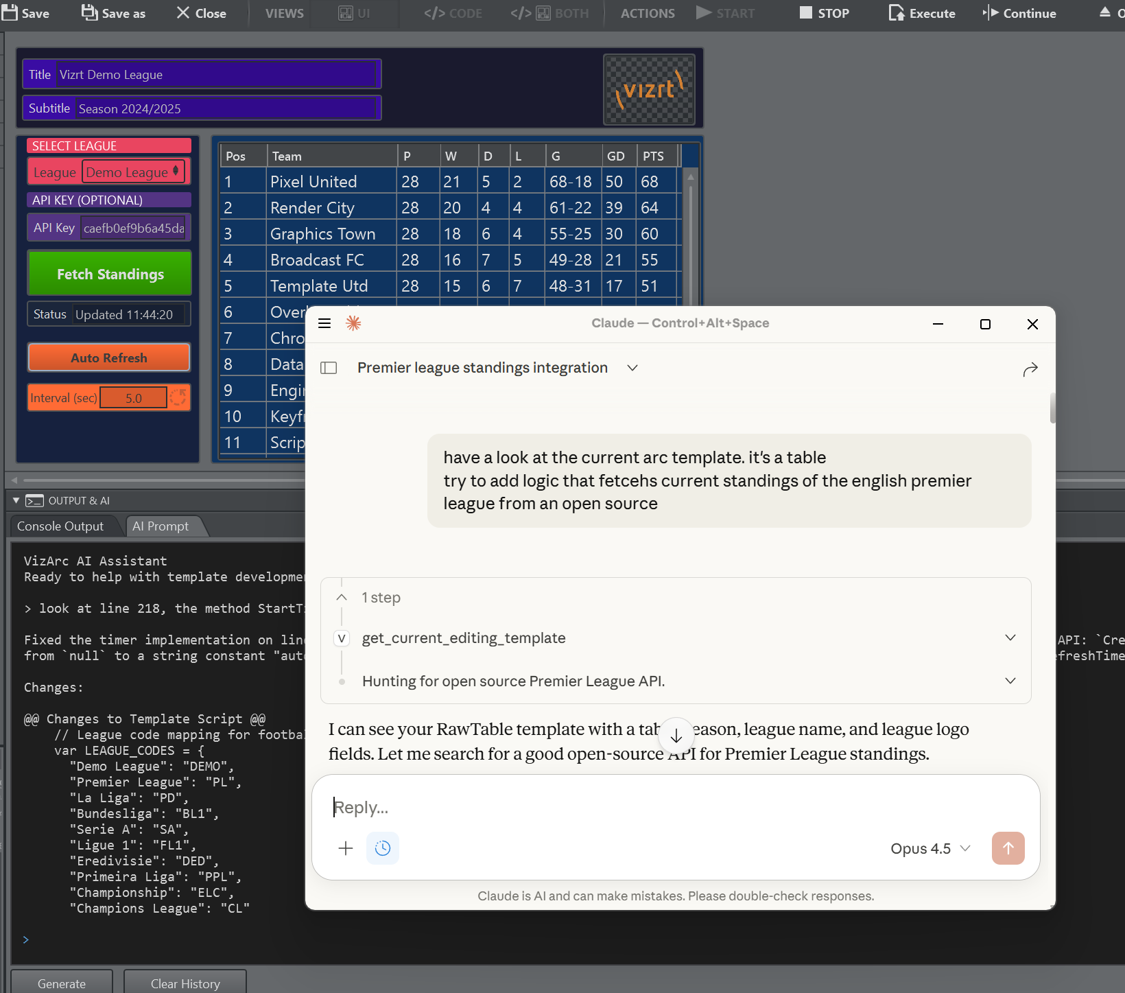Viewport: 1125px width, 993px height.
Task: Click the Save icon in toolbar
Action: click(10, 12)
